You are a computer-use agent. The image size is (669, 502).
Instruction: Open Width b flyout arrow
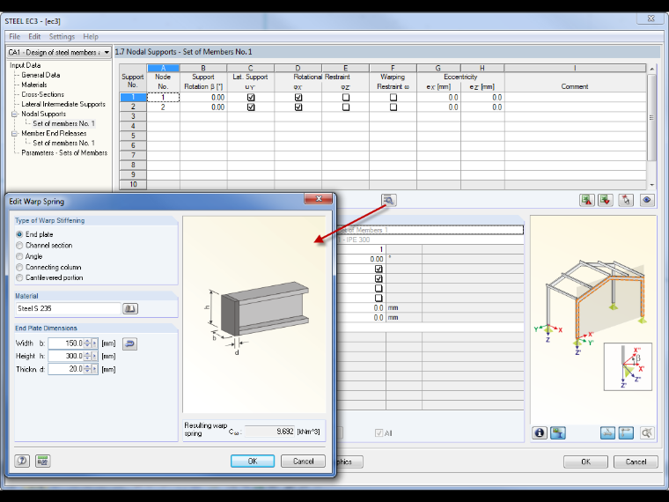(95, 343)
